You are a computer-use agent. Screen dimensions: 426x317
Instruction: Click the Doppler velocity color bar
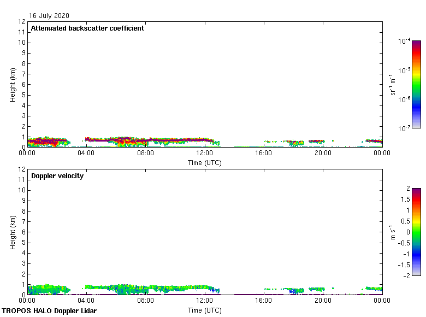click(x=416, y=232)
